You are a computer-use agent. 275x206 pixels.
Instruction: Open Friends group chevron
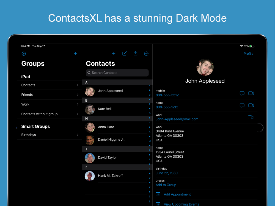pos(78,94)
